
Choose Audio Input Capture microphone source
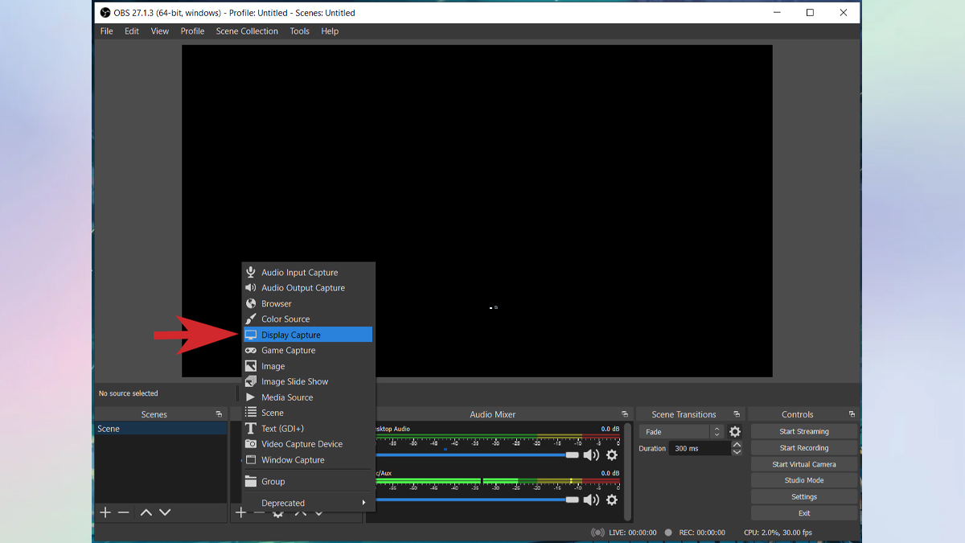pyautogui.click(x=308, y=273)
